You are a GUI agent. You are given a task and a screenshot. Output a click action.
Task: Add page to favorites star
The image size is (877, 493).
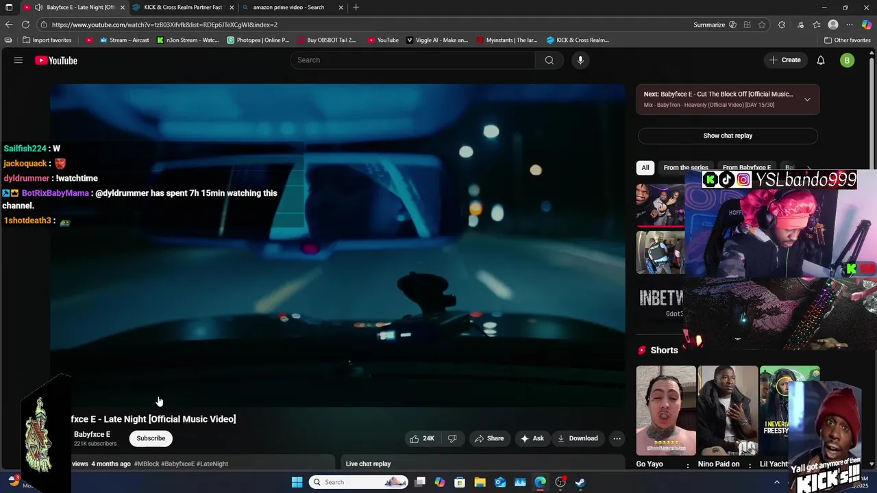762,25
